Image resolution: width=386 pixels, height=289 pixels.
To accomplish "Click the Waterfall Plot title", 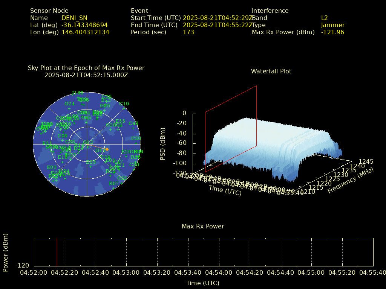I will click(271, 71).
